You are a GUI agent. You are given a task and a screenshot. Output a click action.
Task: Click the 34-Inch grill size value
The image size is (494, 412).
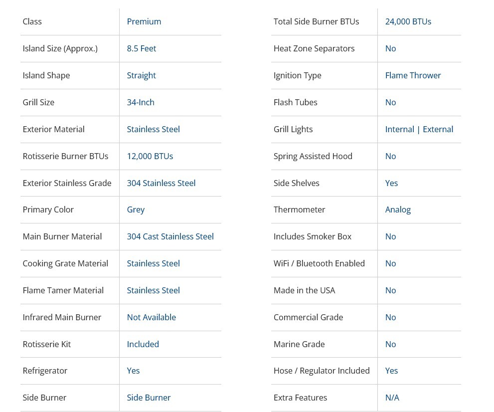coord(141,102)
